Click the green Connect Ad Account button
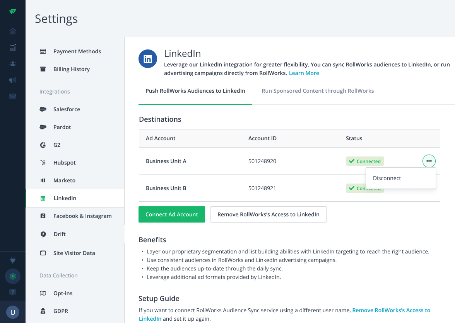The width and height of the screenshot is (455, 323). coord(172,214)
